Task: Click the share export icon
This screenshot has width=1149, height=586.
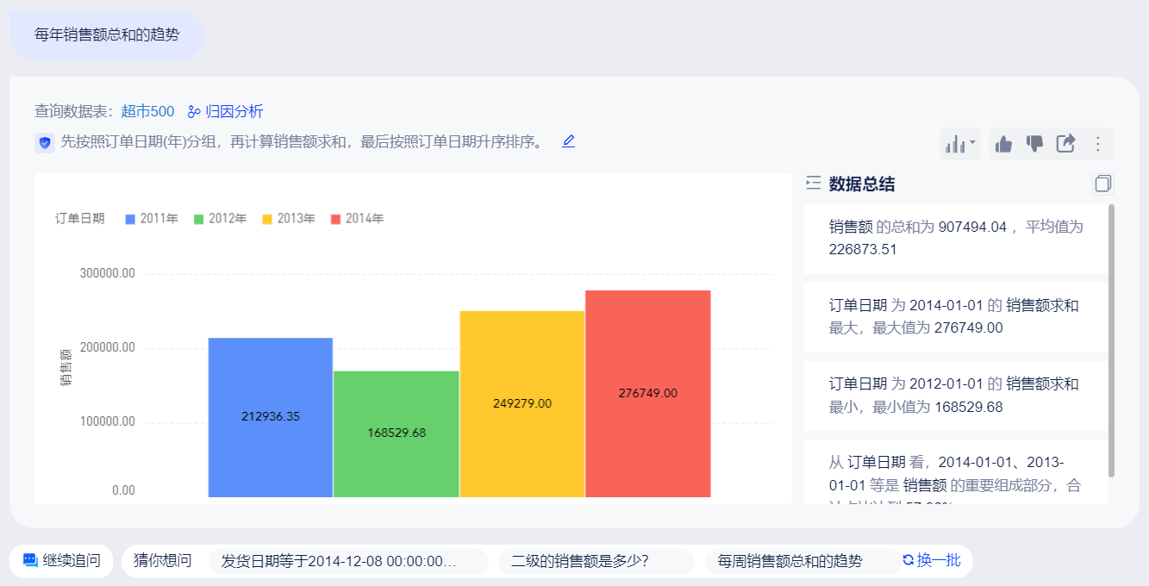Action: click(x=1065, y=144)
